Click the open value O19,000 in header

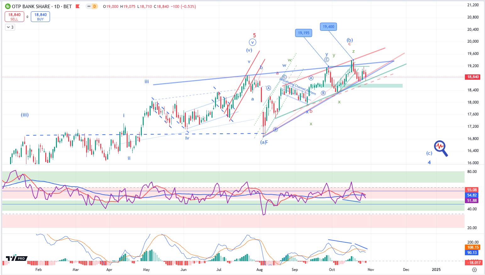click(x=111, y=6)
